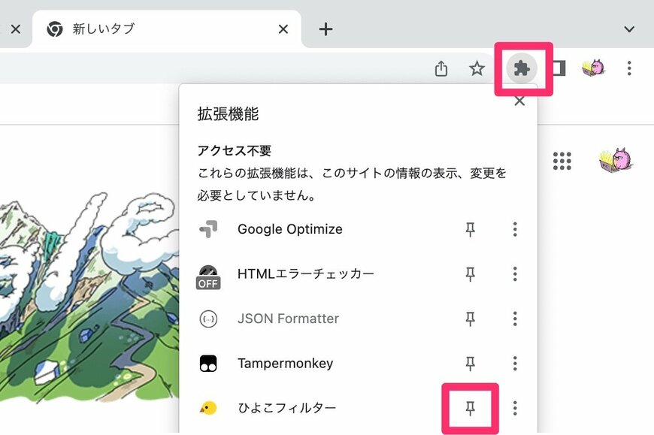Open the Google apps grid launcher
The height and width of the screenshot is (435, 654).
click(x=562, y=162)
